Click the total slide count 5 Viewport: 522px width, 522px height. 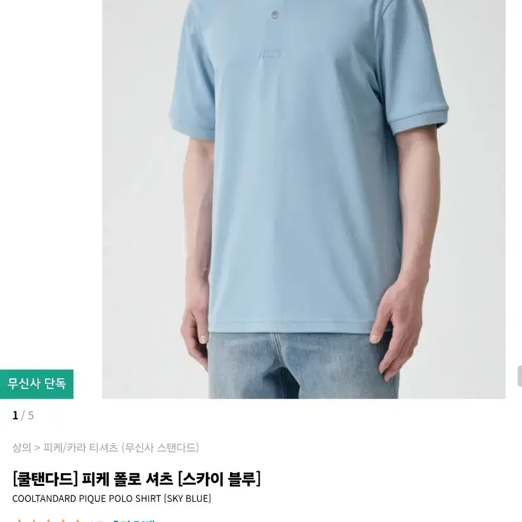point(31,416)
